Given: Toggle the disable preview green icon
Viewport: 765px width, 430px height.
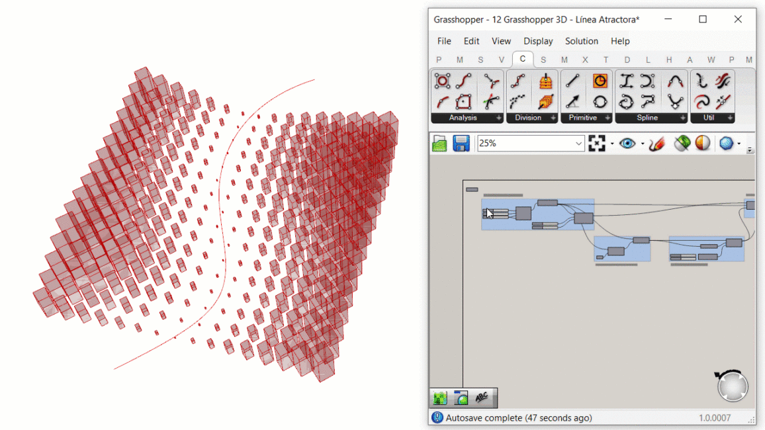Looking at the screenshot, I should click(x=681, y=144).
